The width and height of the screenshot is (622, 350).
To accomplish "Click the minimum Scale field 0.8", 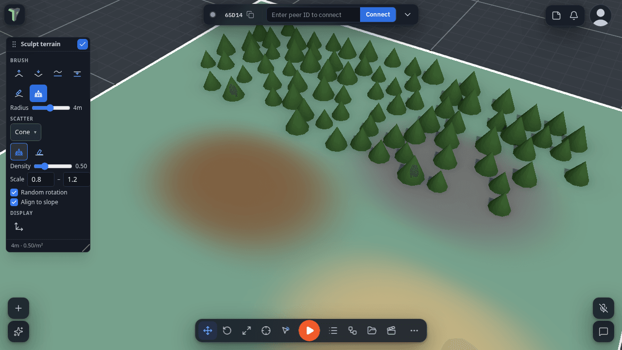I will [40, 179].
